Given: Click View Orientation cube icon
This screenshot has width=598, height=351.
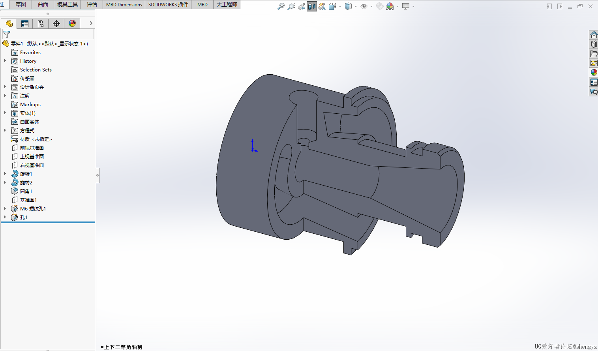Looking at the screenshot, I should click(x=332, y=6).
